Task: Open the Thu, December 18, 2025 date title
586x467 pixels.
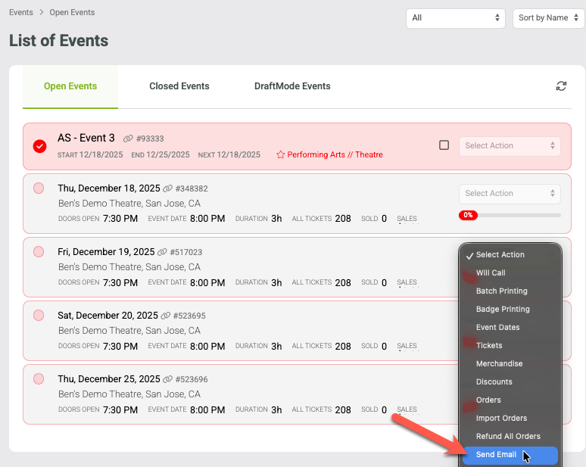Action: [109, 188]
